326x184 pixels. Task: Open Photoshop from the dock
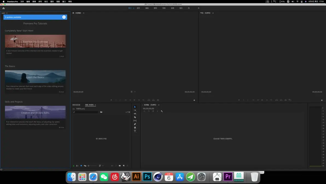click(x=147, y=177)
